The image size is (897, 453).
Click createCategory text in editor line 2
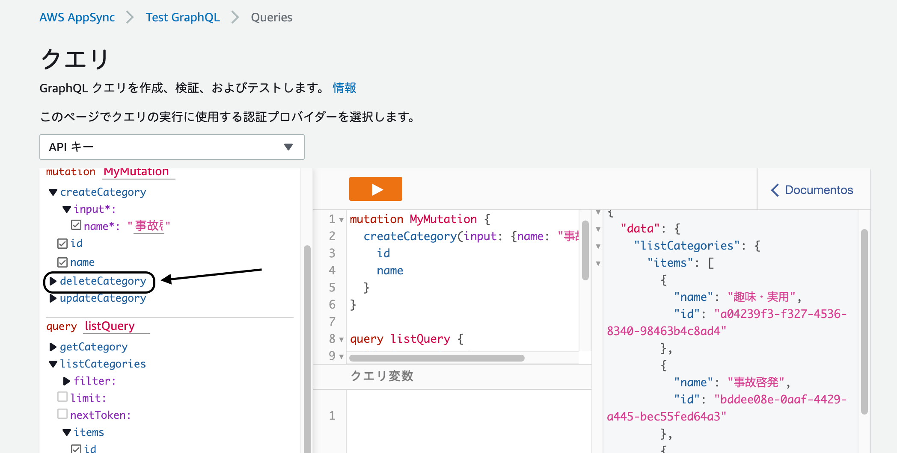tap(410, 236)
